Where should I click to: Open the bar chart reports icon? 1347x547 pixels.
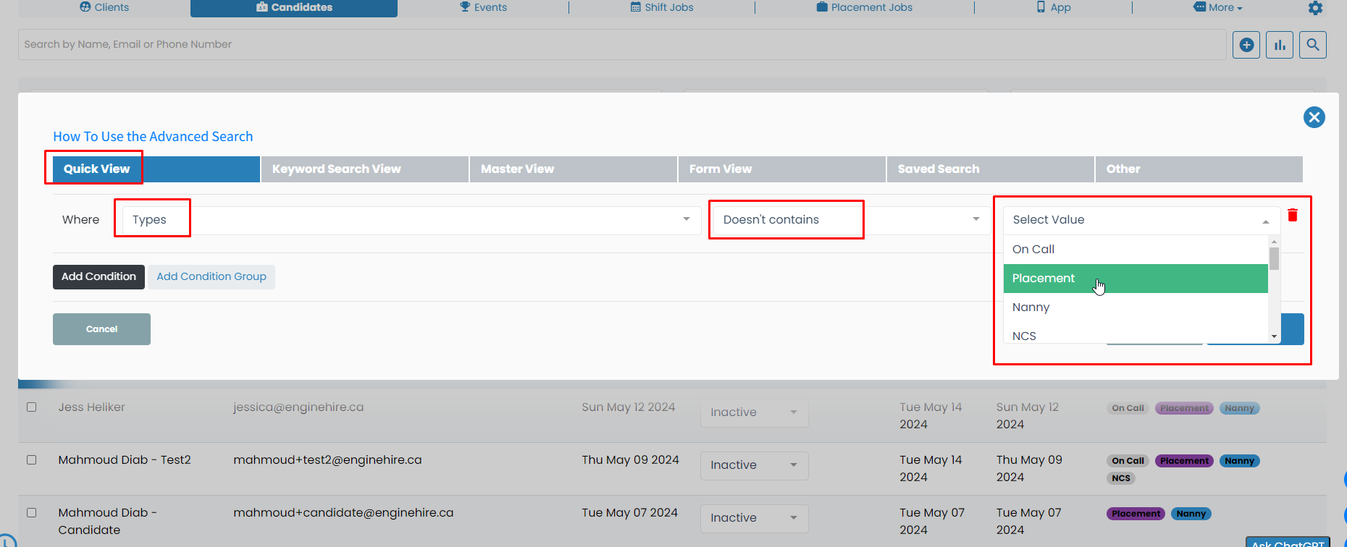click(x=1280, y=45)
